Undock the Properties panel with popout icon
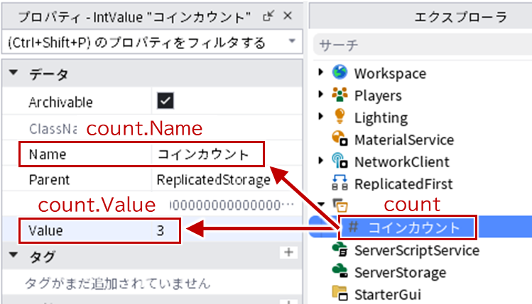532x304 pixels. click(268, 16)
